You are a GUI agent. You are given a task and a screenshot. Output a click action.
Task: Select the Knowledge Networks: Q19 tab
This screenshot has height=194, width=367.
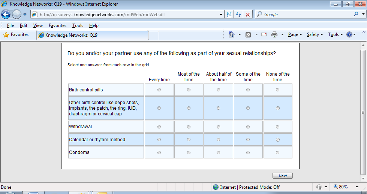click(x=93, y=35)
